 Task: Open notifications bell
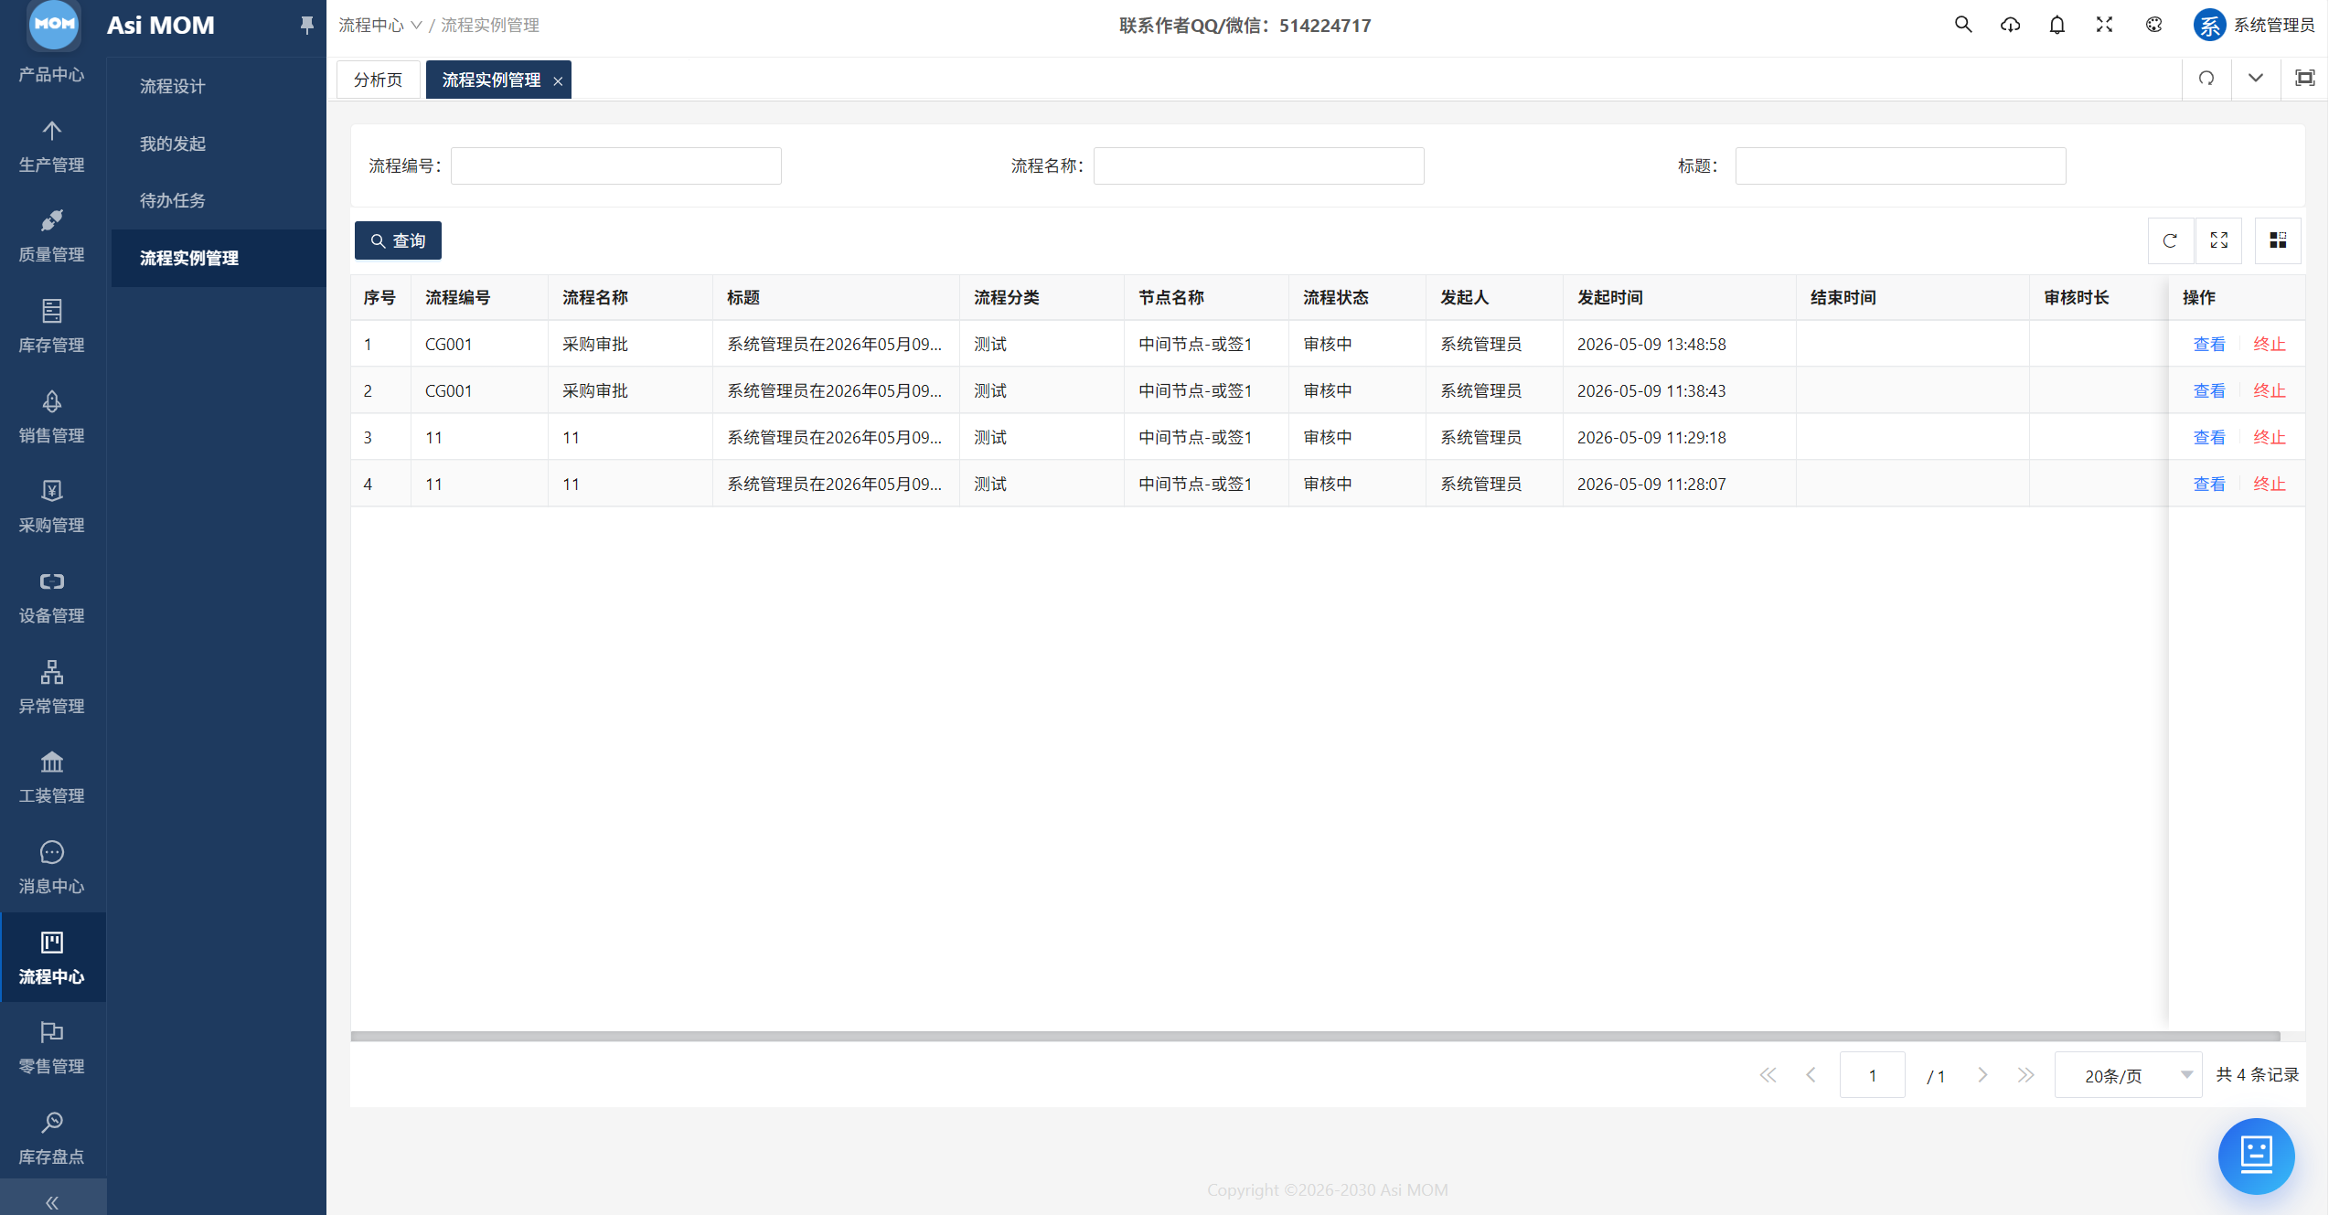tap(2057, 25)
